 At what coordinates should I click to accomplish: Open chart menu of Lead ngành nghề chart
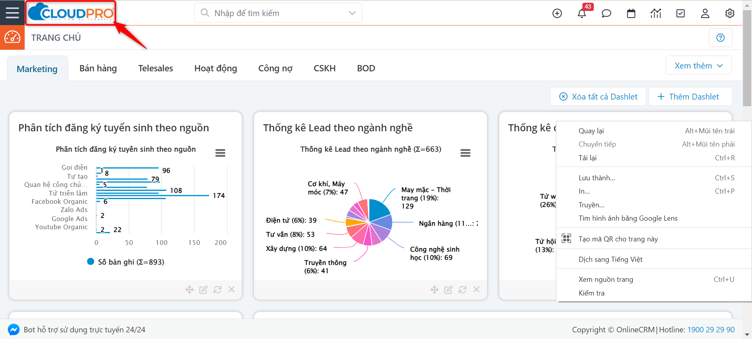465,153
